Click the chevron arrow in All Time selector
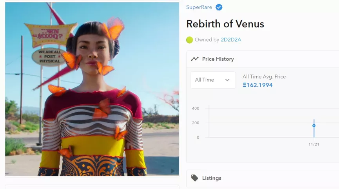The height and width of the screenshot is (189, 339). pyautogui.click(x=227, y=80)
